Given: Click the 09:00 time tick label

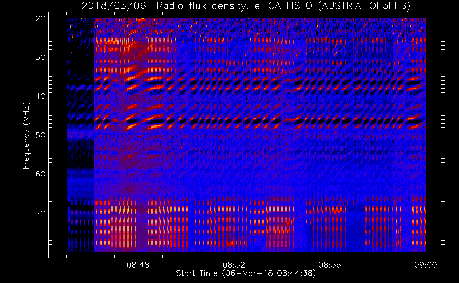Looking at the screenshot, I should pyautogui.click(x=426, y=265).
